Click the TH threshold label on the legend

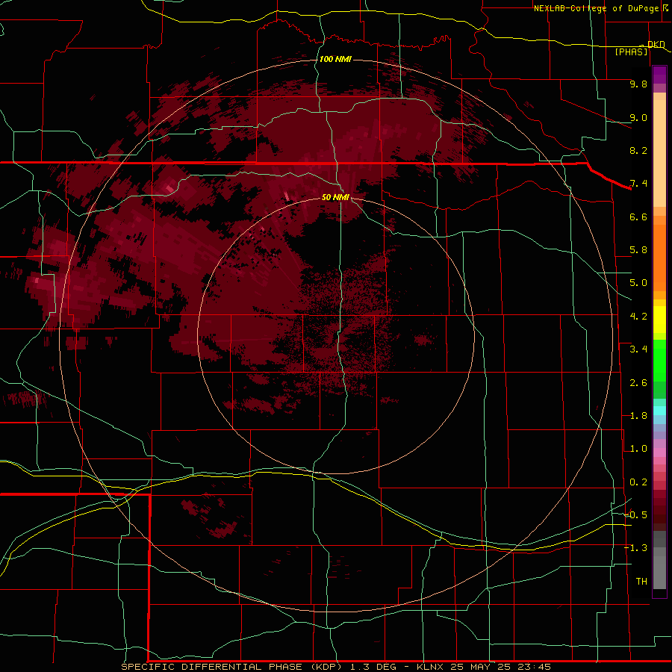[x=641, y=582]
